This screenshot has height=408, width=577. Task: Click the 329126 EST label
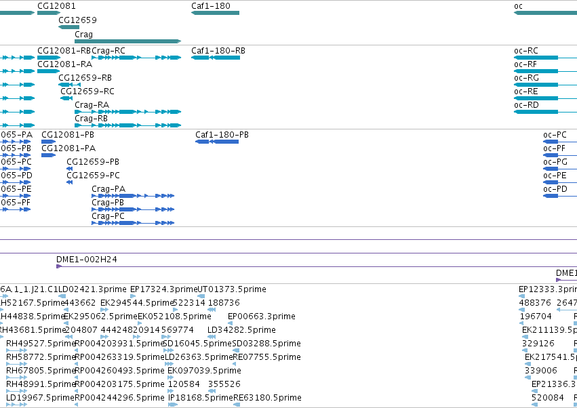(x=538, y=344)
